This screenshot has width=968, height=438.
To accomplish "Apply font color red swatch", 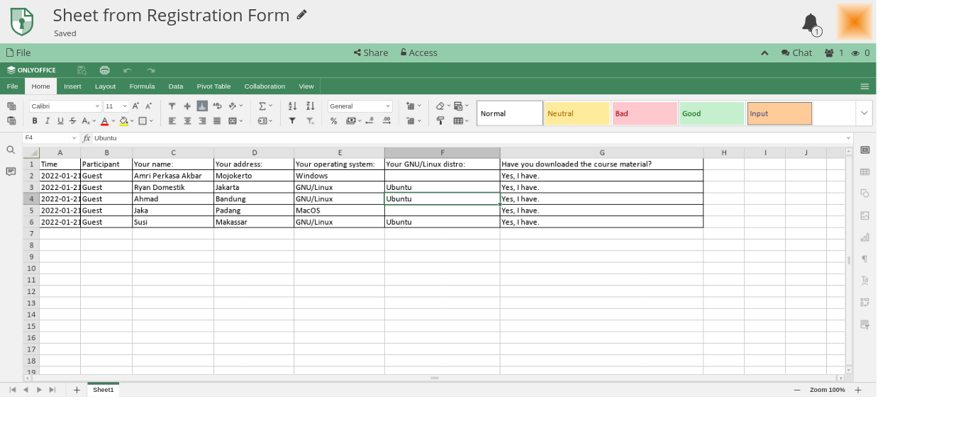I will click(104, 121).
